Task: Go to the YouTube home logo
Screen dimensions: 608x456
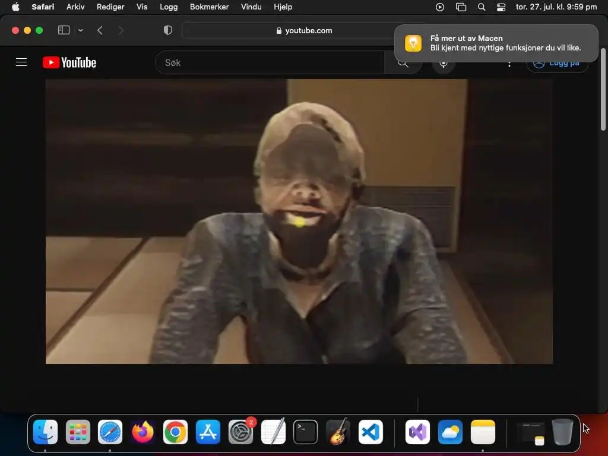Action: (69, 62)
